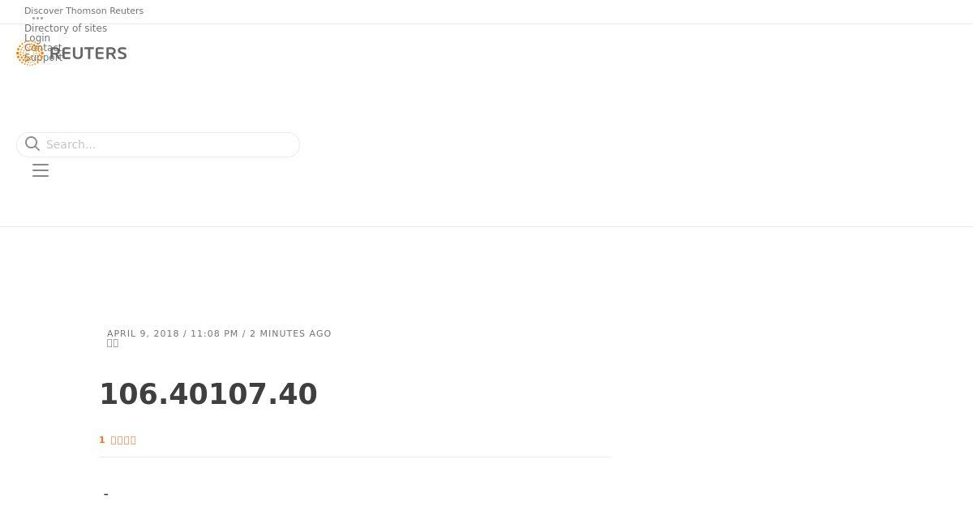Screen dimensions: 973x511
Task: Click the magnifying glass search icon
Action: (32, 144)
